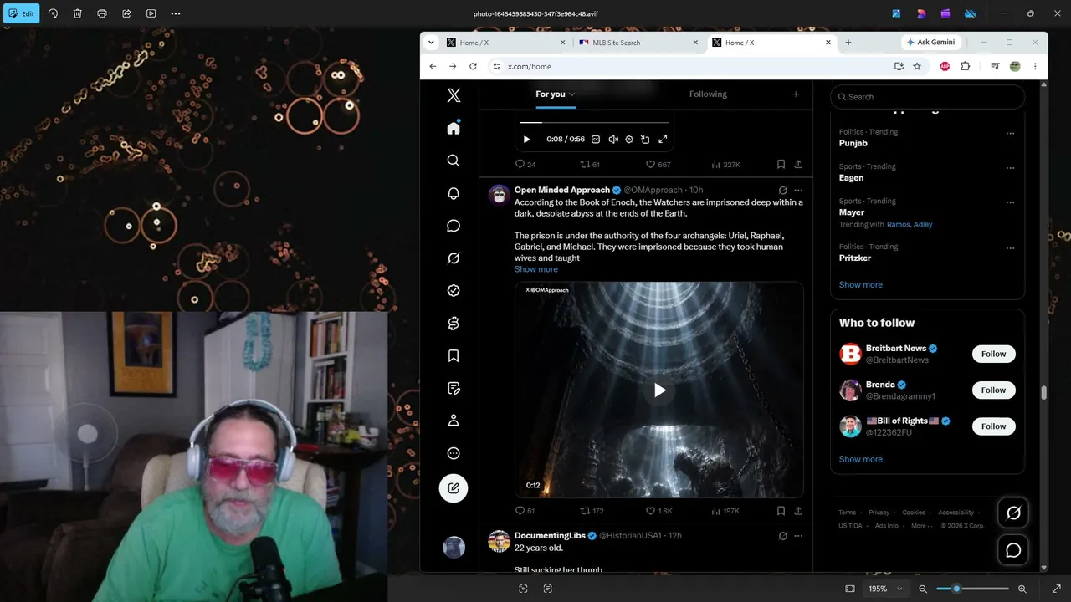Print the photo from the Photos toolbar
The height and width of the screenshot is (602, 1071).
[x=102, y=13]
